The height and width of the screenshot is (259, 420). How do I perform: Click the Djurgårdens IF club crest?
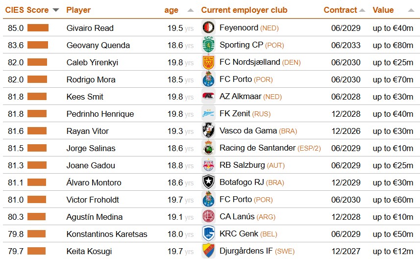208,251
